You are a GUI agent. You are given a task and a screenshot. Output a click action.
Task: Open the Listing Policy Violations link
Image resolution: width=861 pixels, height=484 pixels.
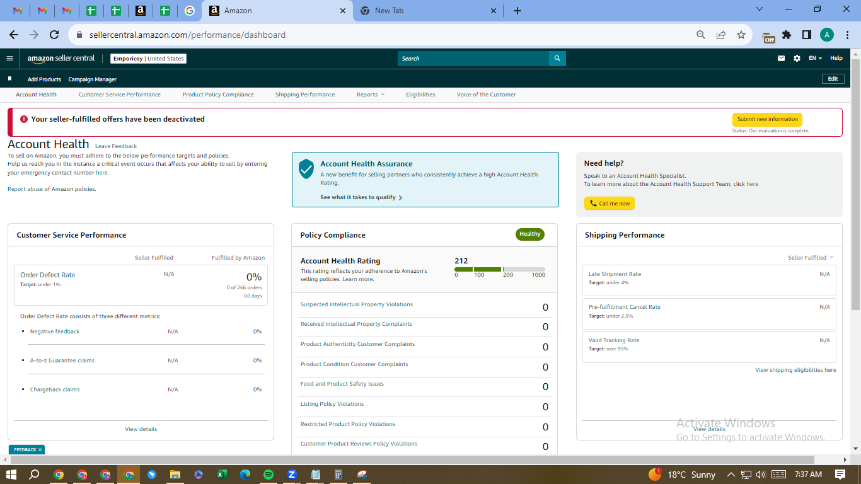(332, 404)
